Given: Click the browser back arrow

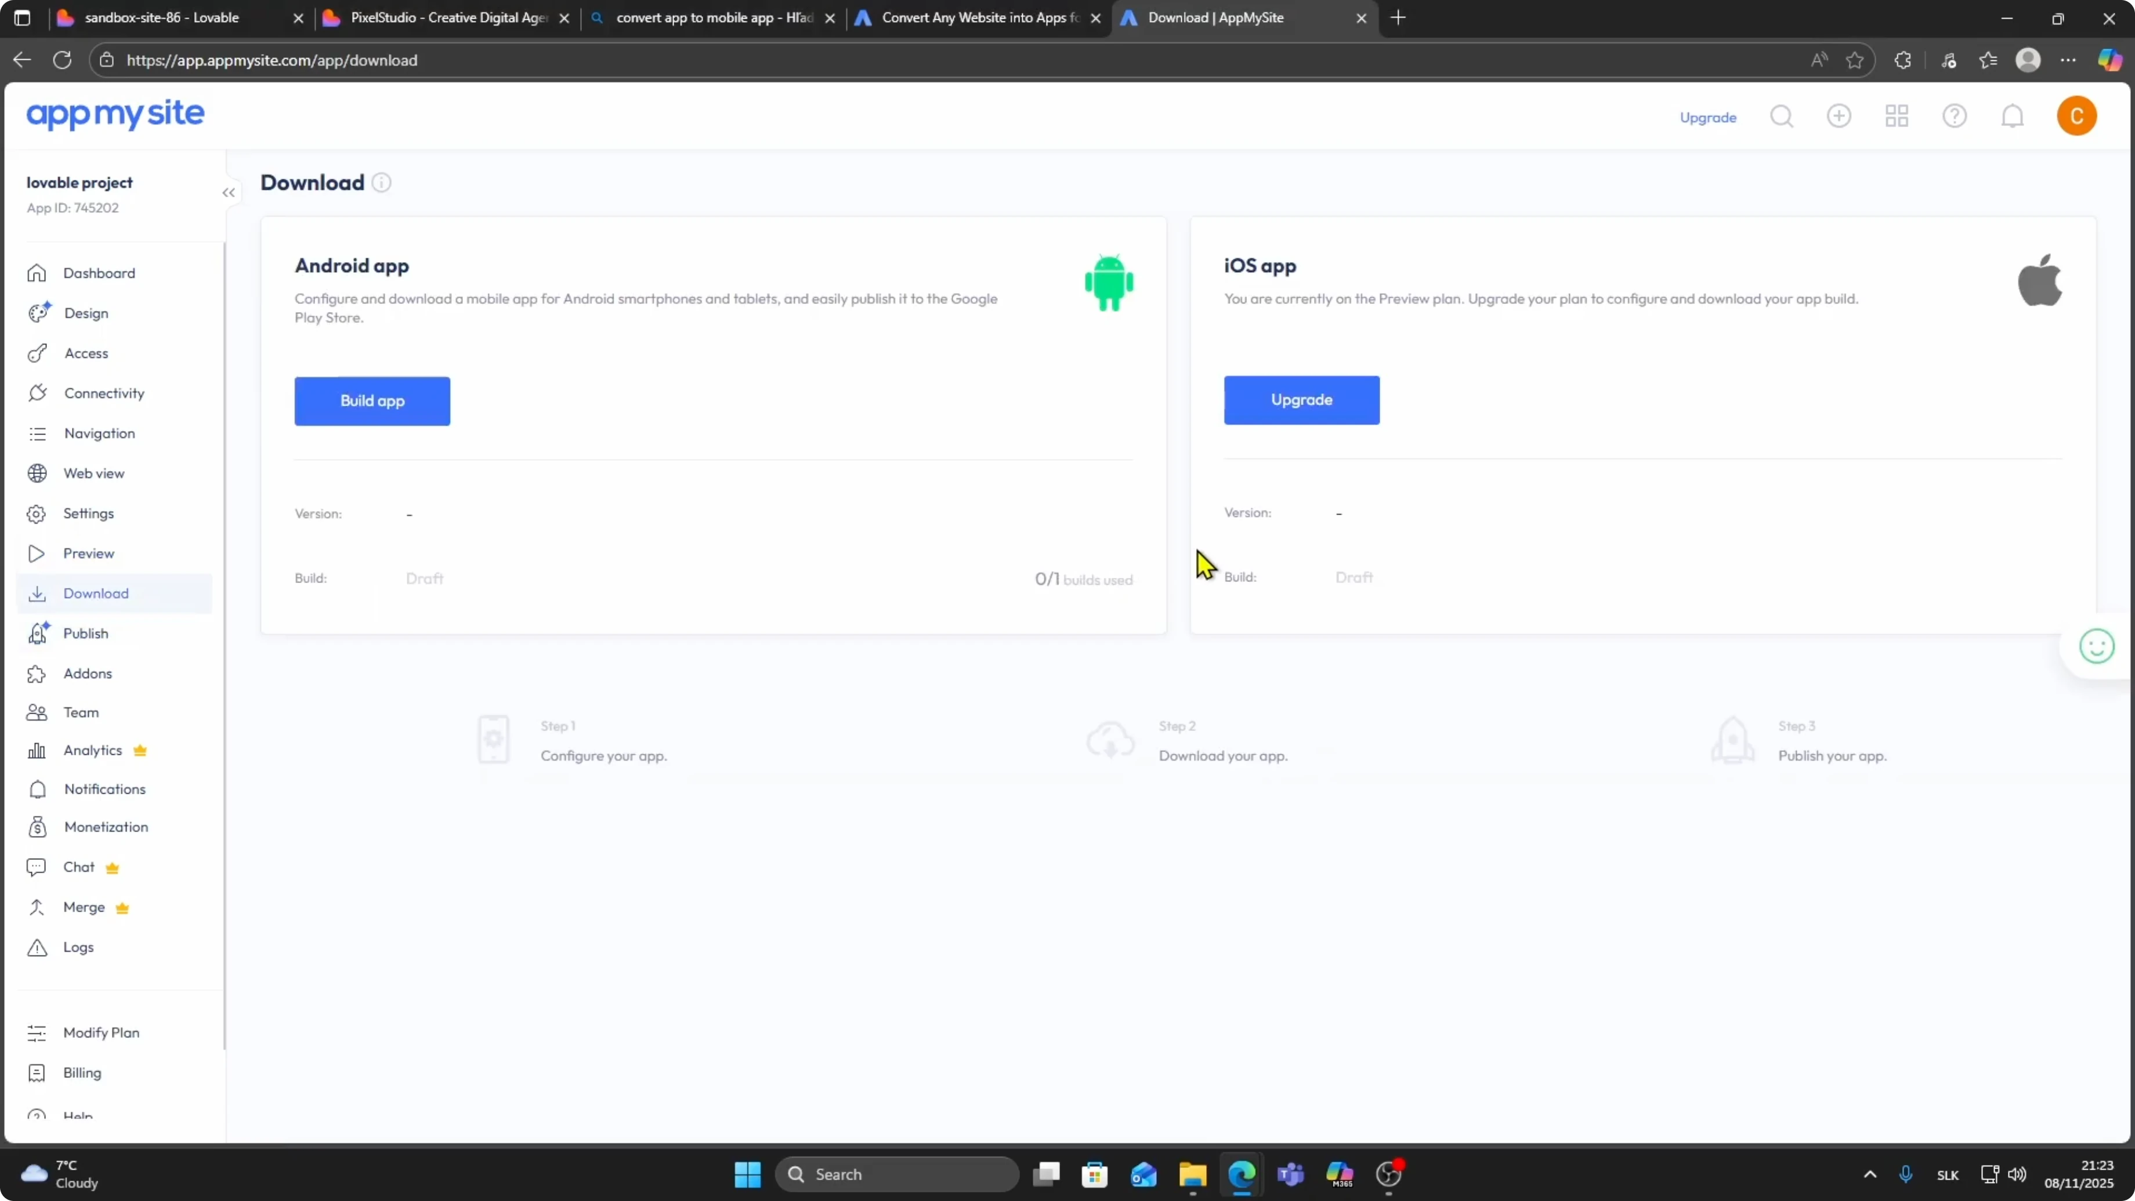Looking at the screenshot, I should pos(23,60).
